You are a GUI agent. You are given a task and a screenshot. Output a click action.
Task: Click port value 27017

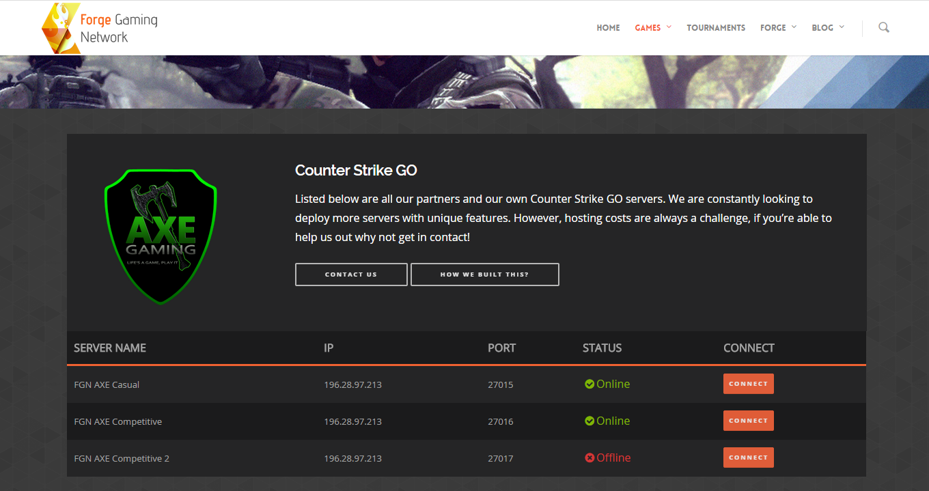(x=501, y=459)
